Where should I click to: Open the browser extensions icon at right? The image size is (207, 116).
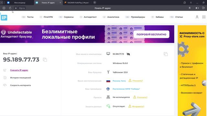click(203, 8)
